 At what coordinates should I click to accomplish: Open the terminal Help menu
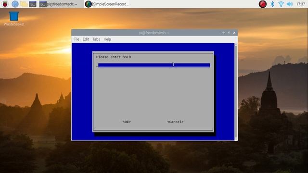(107, 39)
